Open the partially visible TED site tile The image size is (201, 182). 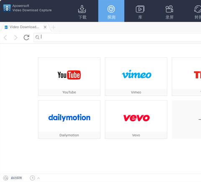coord(186,77)
